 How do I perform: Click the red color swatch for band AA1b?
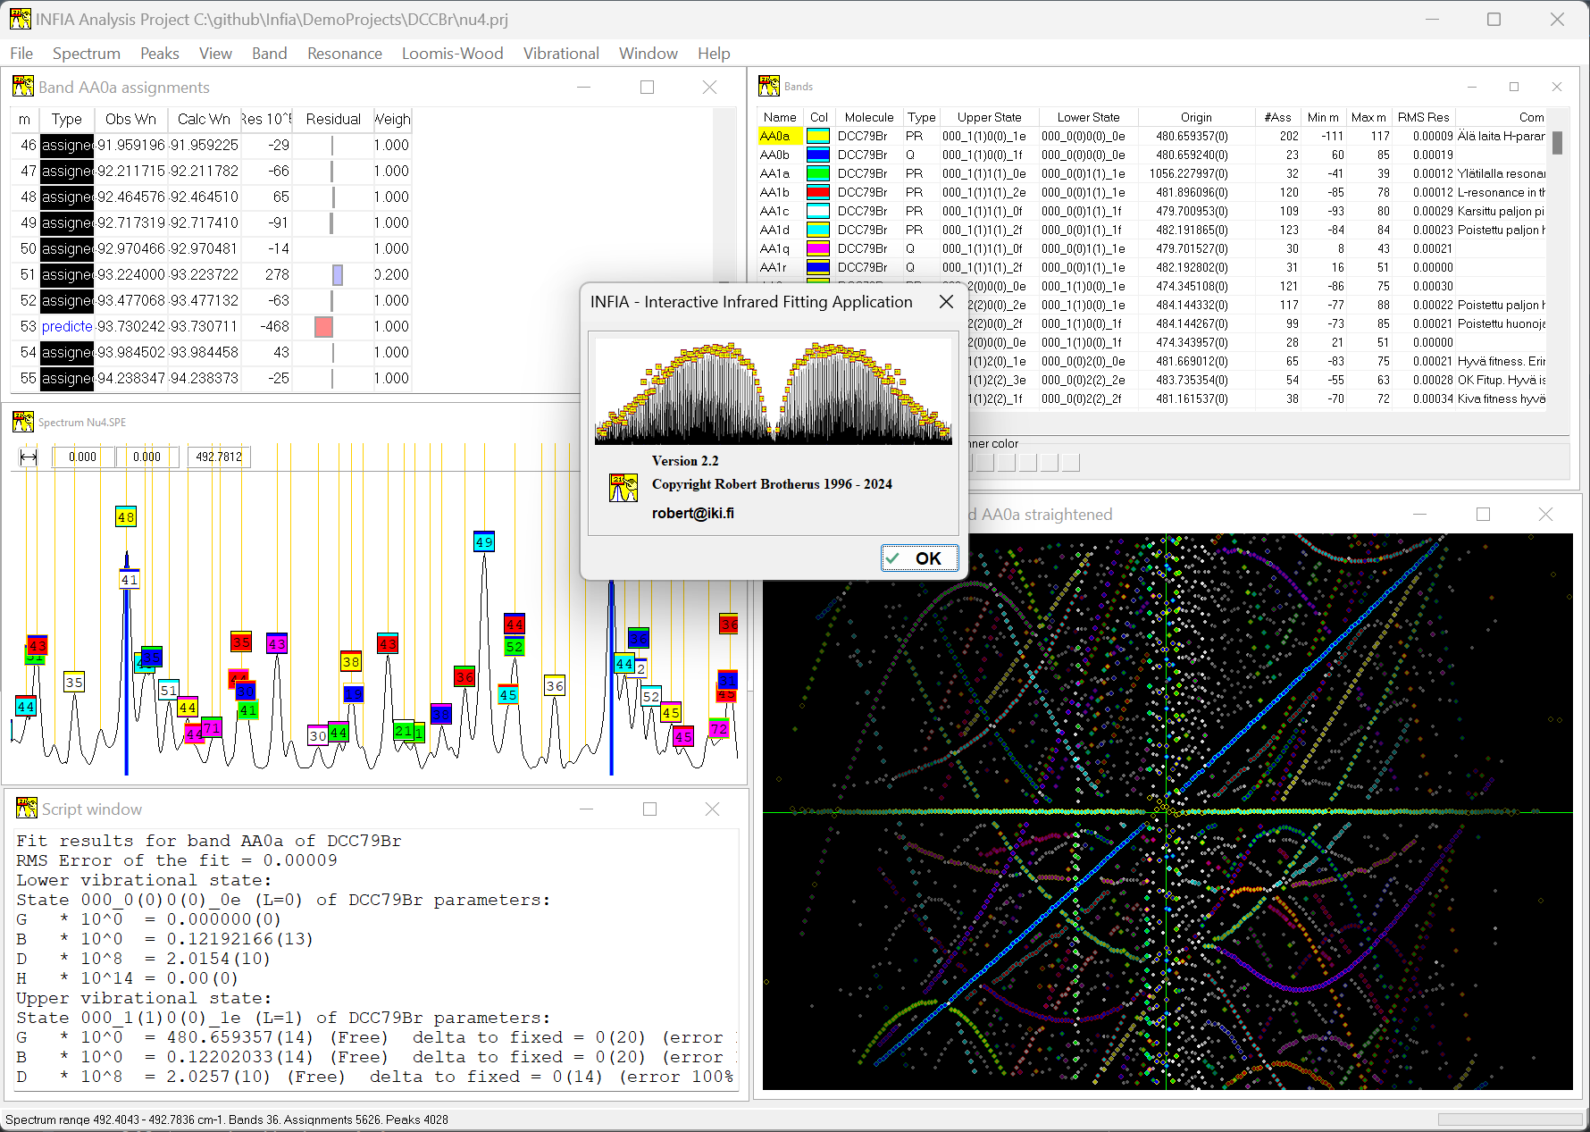(817, 193)
